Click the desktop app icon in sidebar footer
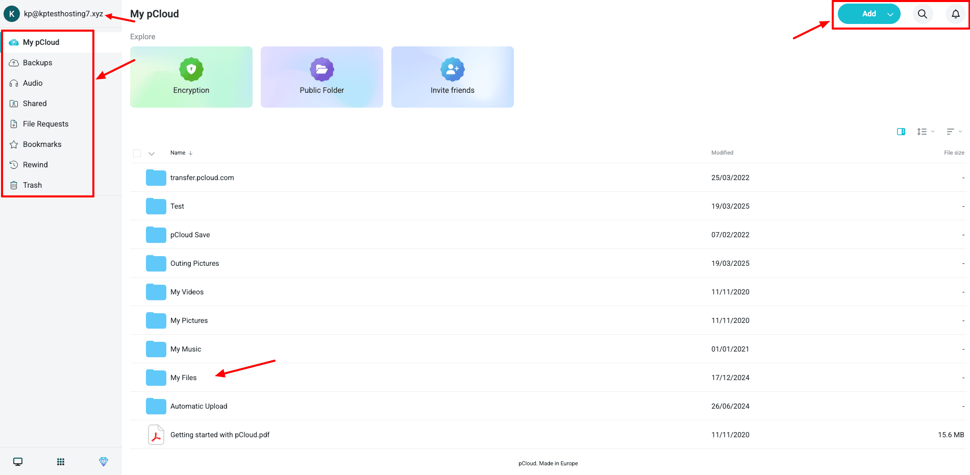 (x=18, y=462)
